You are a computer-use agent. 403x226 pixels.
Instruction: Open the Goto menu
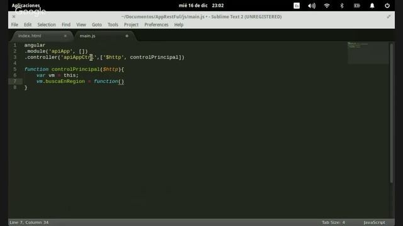[x=97, y=24]
